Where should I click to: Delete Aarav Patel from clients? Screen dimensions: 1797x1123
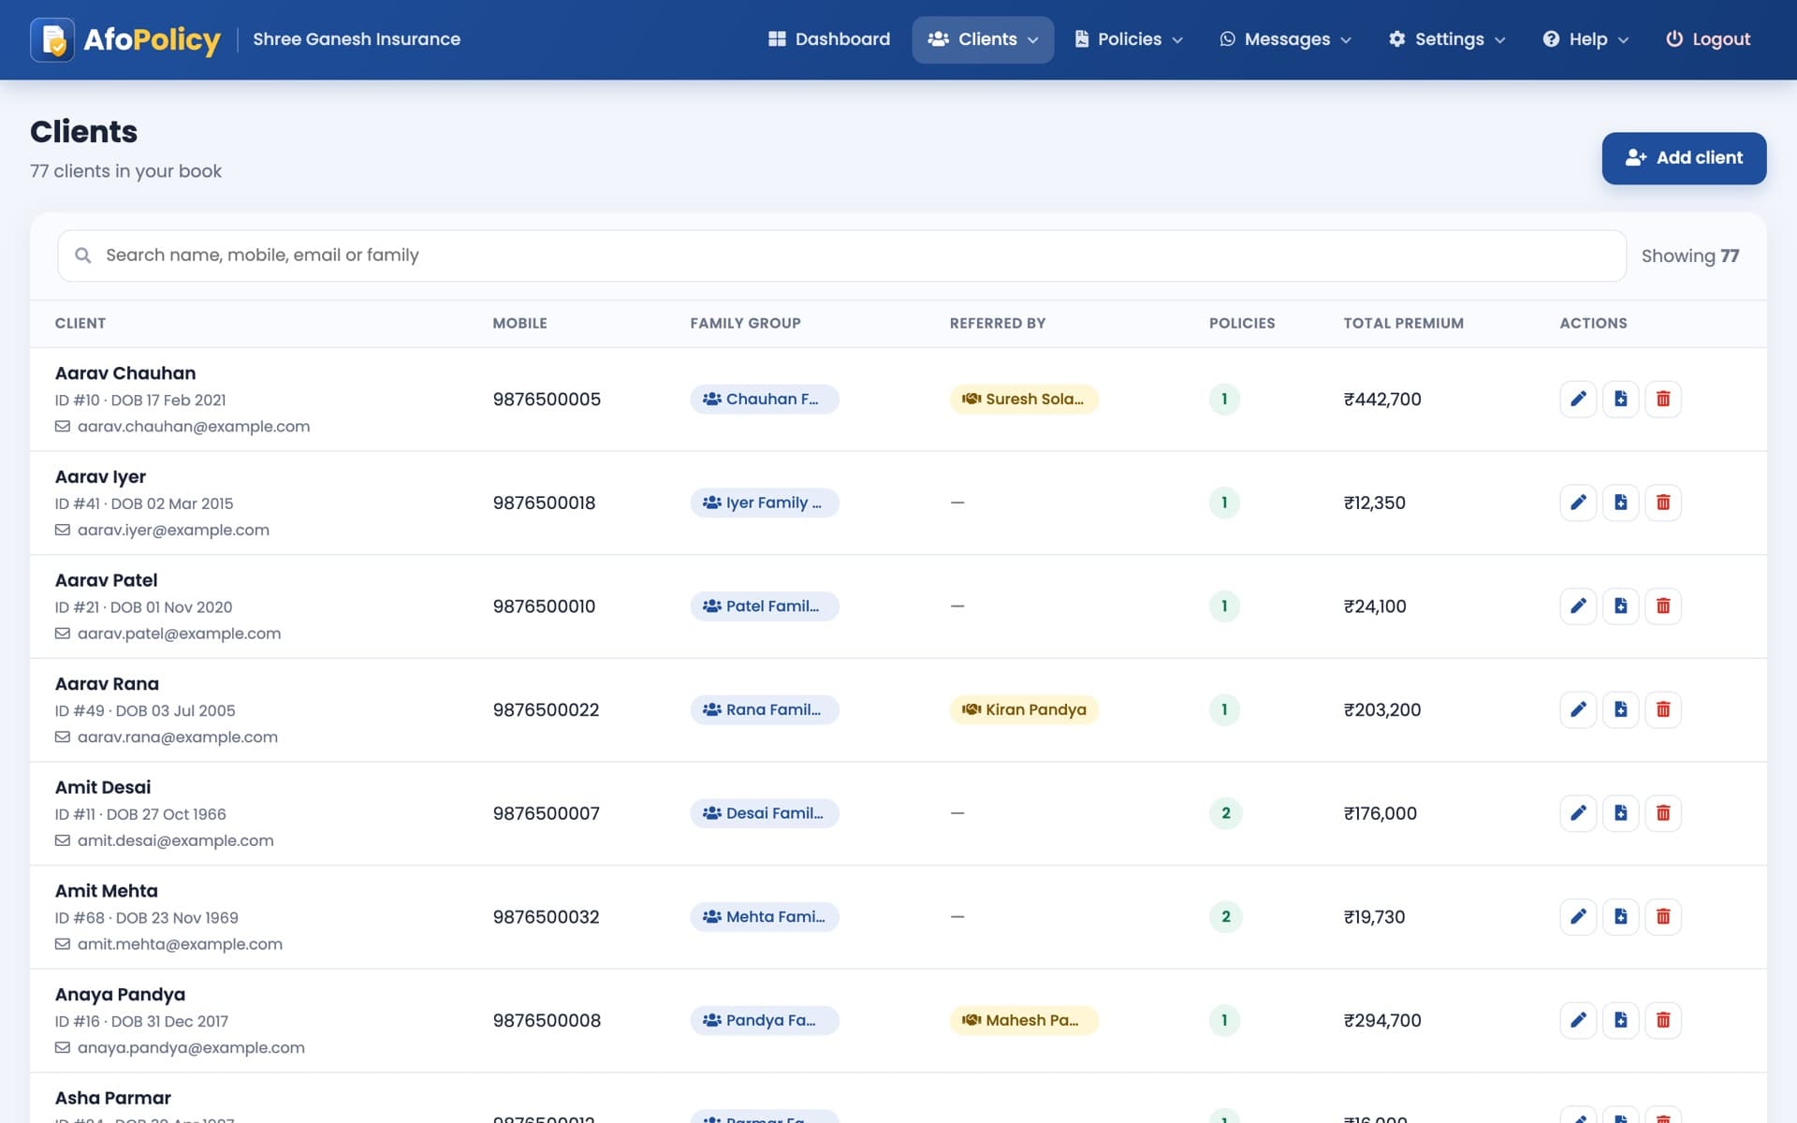(1663, 606)
